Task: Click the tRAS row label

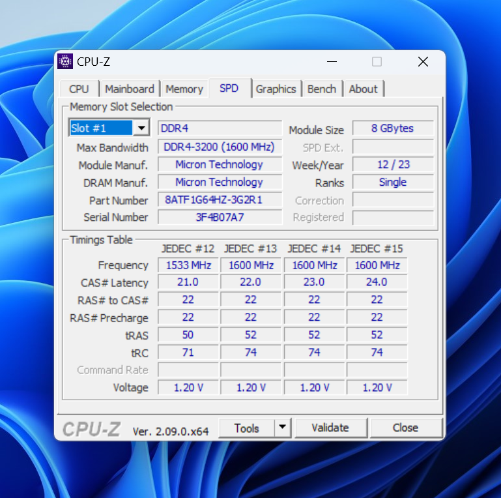Action: coord(137,336)
